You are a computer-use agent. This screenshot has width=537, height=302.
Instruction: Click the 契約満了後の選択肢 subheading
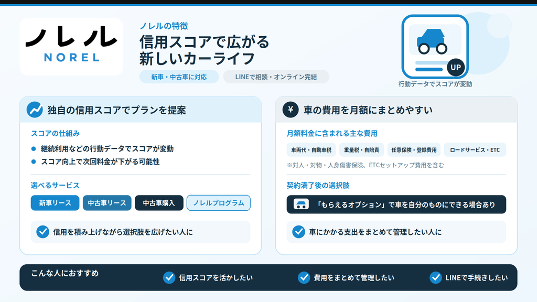pos(318,185)
